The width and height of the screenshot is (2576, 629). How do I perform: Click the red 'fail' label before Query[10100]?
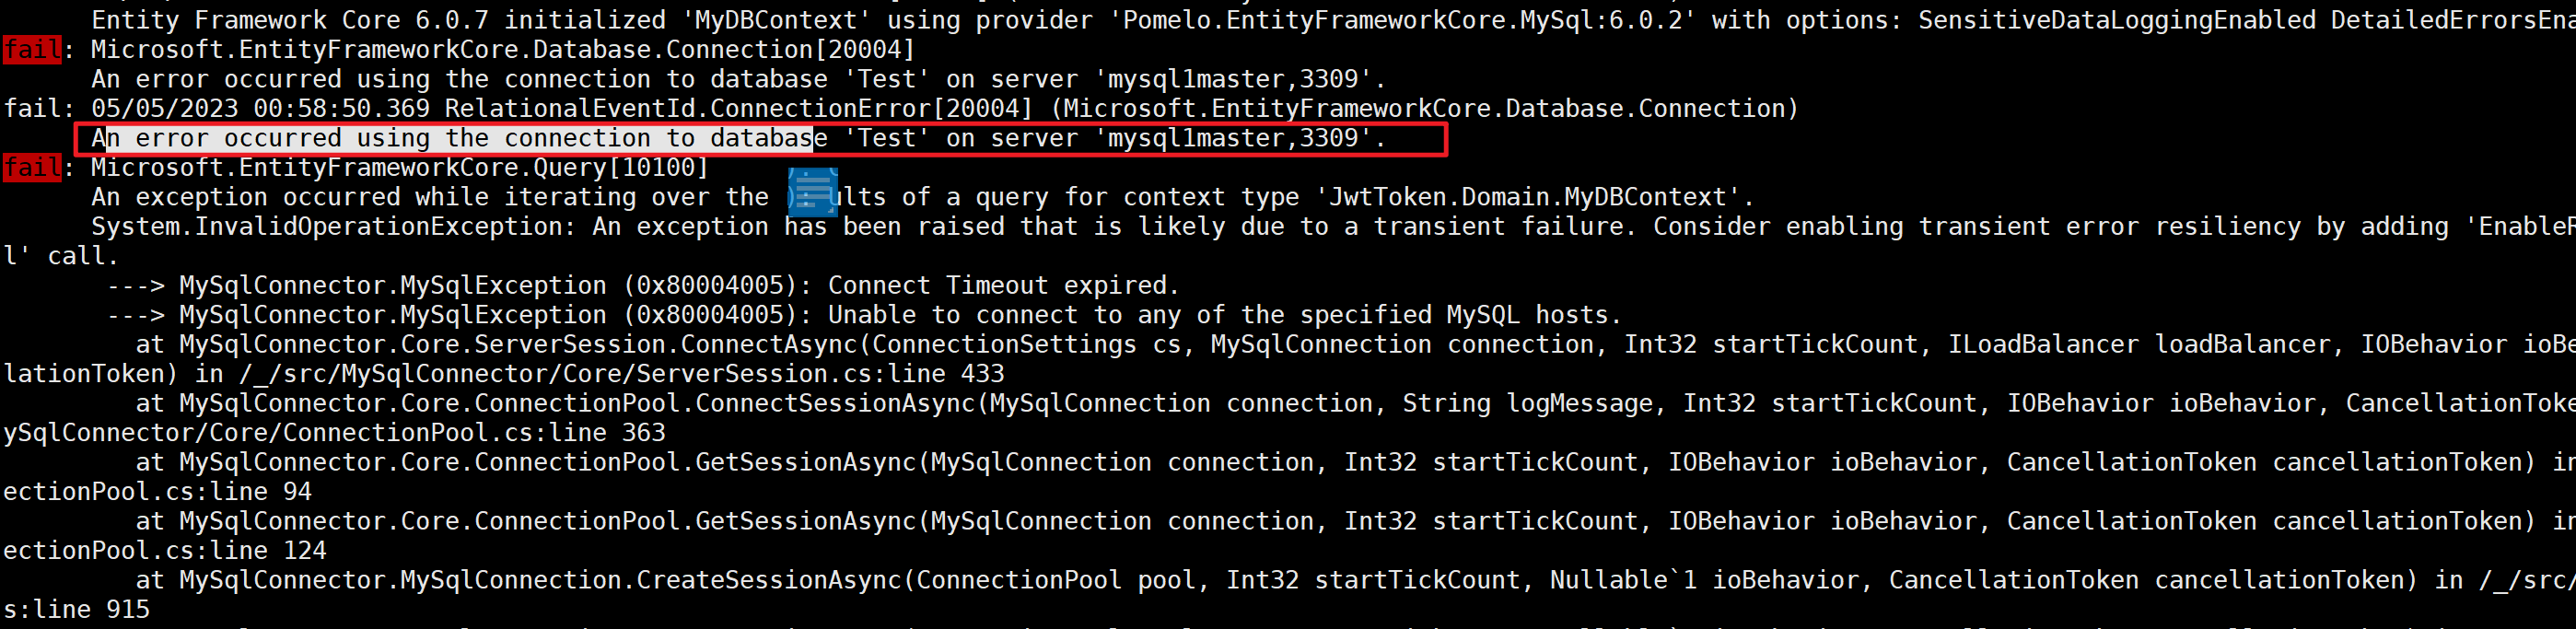(32, 167)
